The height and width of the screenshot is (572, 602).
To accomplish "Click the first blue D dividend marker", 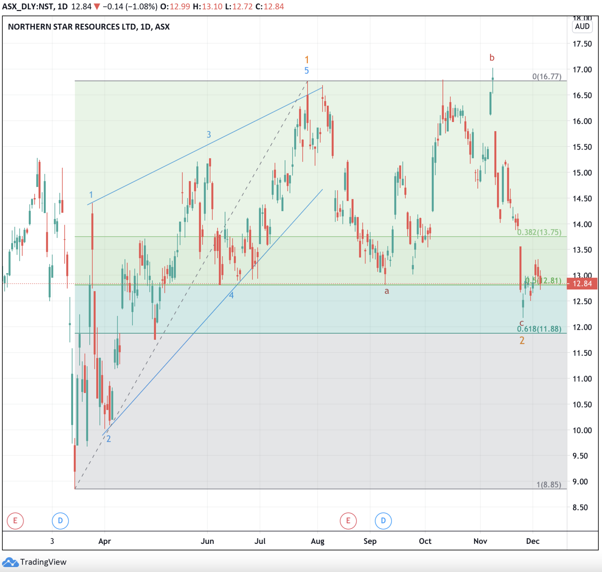I will (60, 521).
